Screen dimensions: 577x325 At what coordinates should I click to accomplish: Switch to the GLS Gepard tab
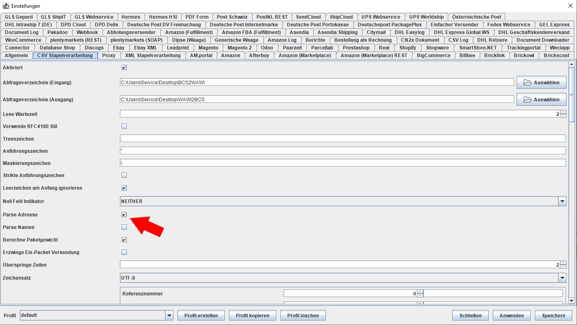tap(19, 17)
